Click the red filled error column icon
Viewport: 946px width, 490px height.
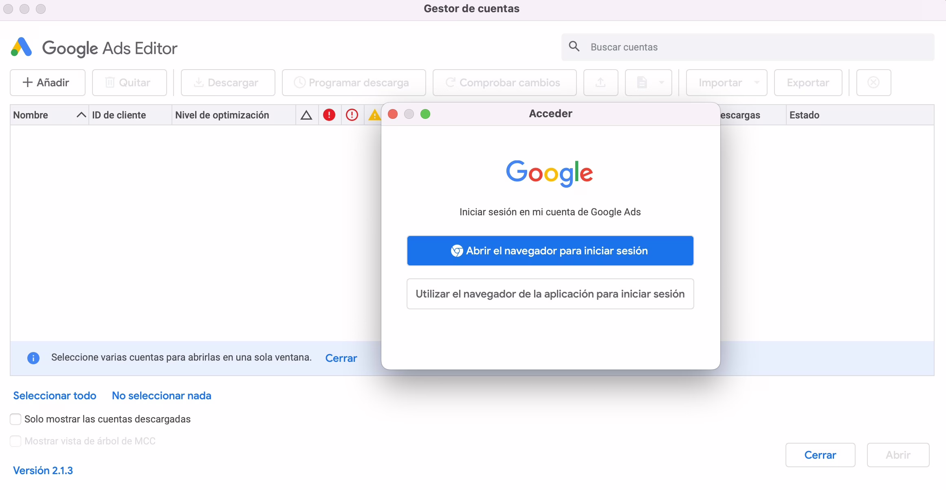pos(329,115)
